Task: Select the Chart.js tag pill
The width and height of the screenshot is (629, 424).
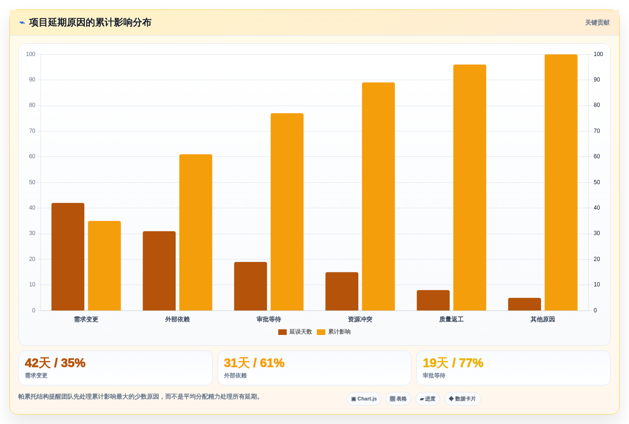Action: [x=364, y=399]
